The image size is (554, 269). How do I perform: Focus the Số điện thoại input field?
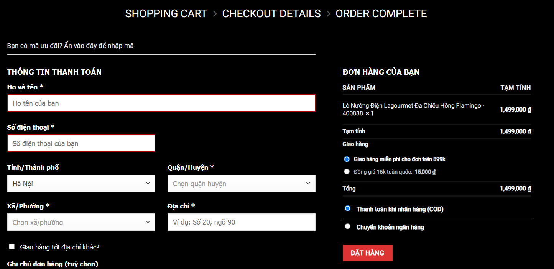pyautogui.click(x=81, y=143)
